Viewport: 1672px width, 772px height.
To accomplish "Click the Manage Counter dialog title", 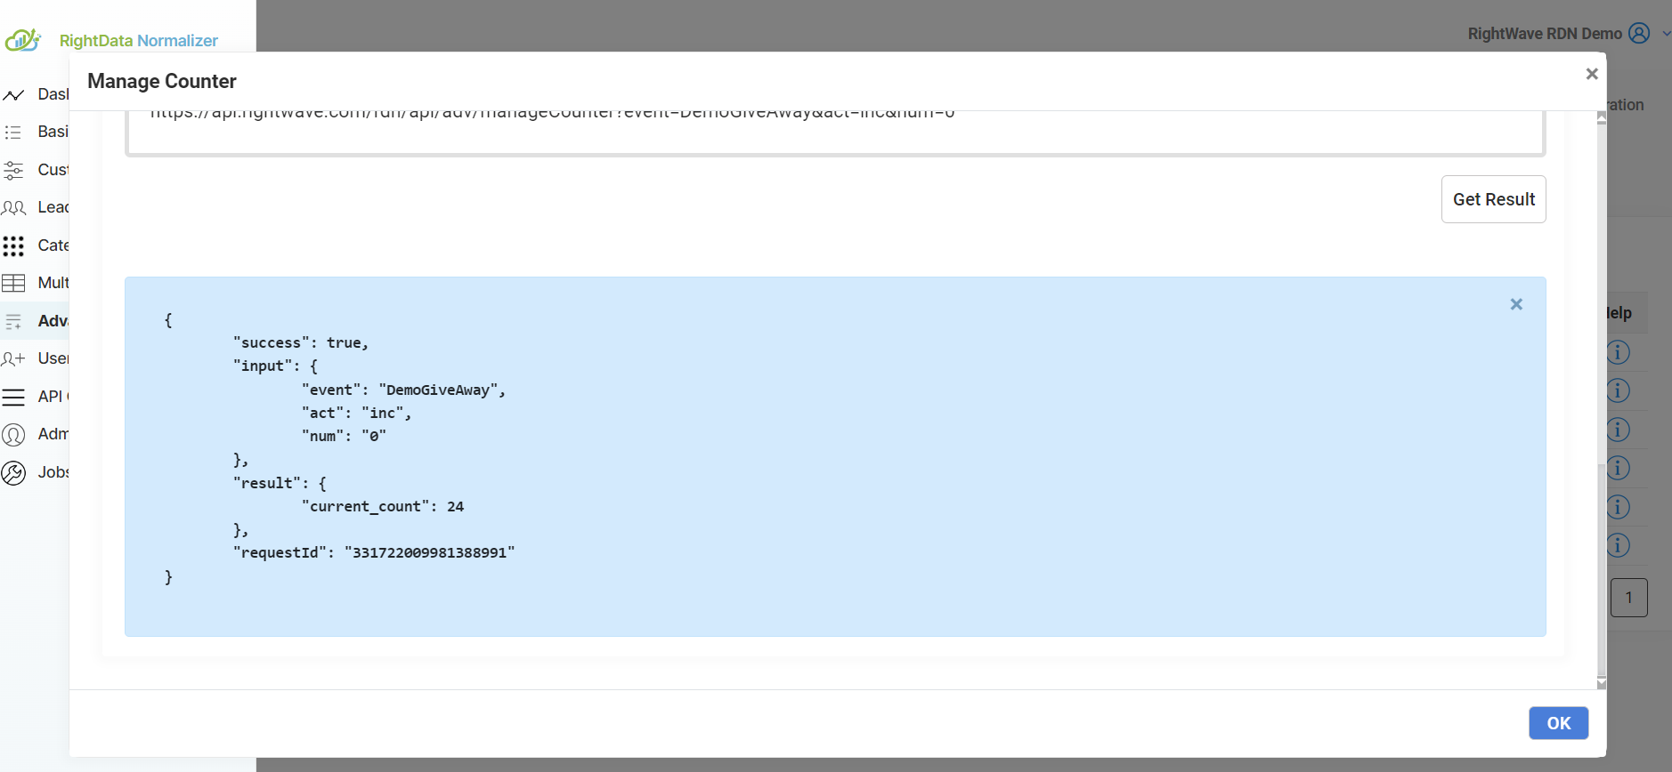I will 162,81.
